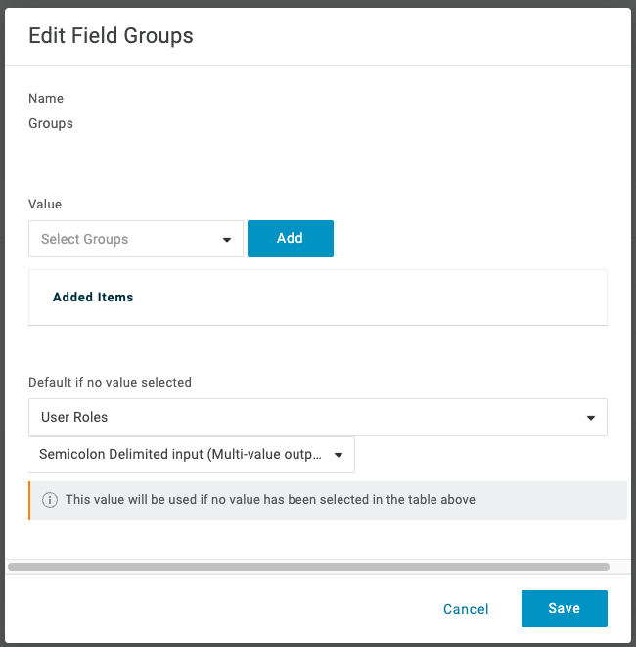Click the info icon in the notice banner

coord(50,500)
